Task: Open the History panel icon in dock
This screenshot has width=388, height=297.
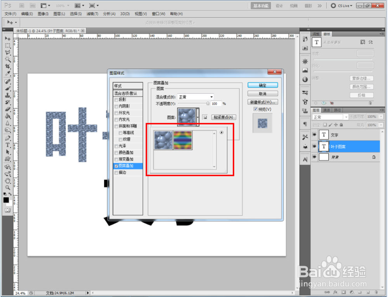Action: (305, 39)
